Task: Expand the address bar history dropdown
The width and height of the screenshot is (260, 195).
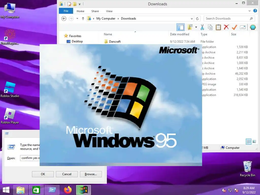Action: pyautogui.click(x=192, y=19)
